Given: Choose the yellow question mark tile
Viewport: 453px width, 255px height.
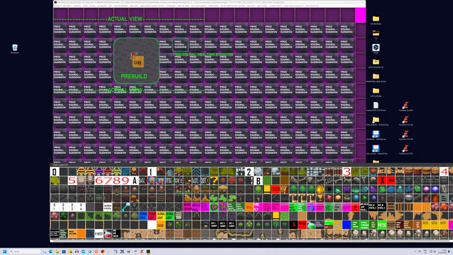Looking at the screenshot, I should click(x=214, y=181).
